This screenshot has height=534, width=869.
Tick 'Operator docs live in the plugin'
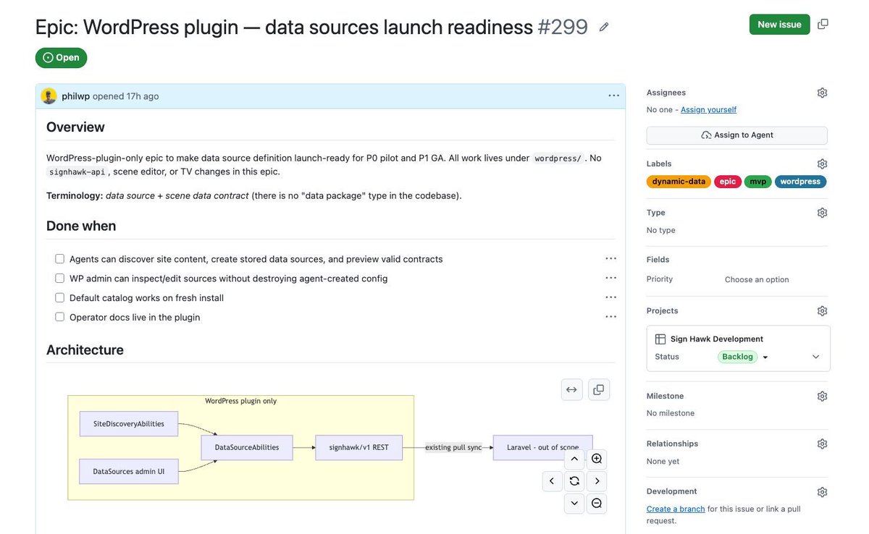click(x=60, y=317)
